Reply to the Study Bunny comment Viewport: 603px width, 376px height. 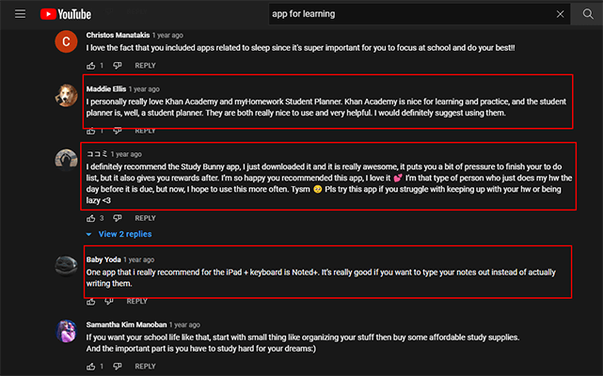point(145,217)
